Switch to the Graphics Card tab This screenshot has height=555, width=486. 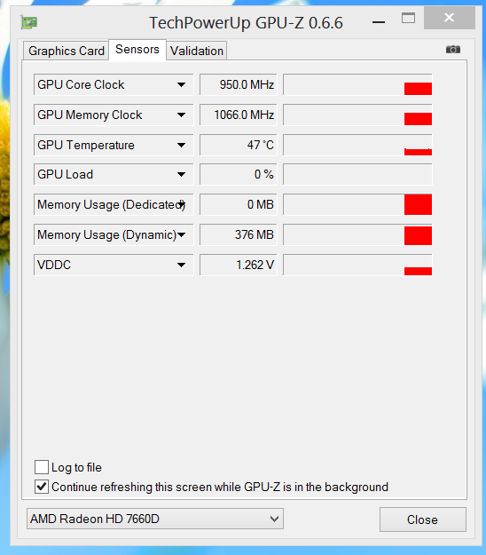67,51
